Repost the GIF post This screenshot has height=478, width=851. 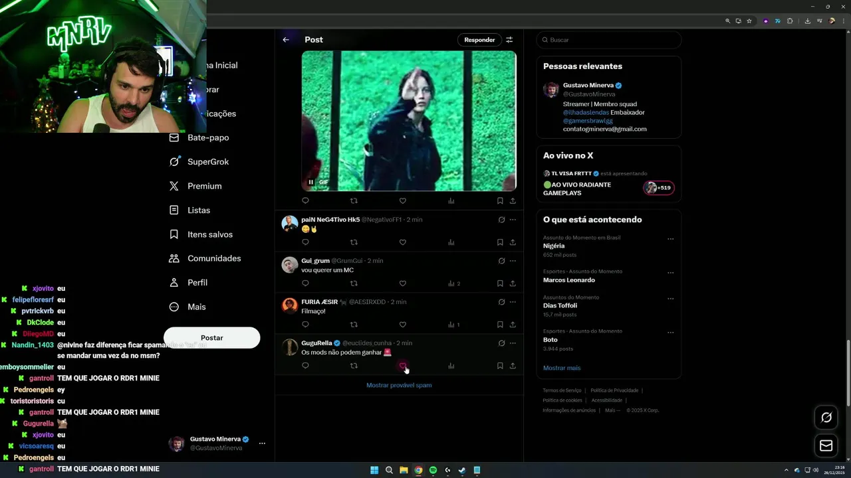point(354,200)
